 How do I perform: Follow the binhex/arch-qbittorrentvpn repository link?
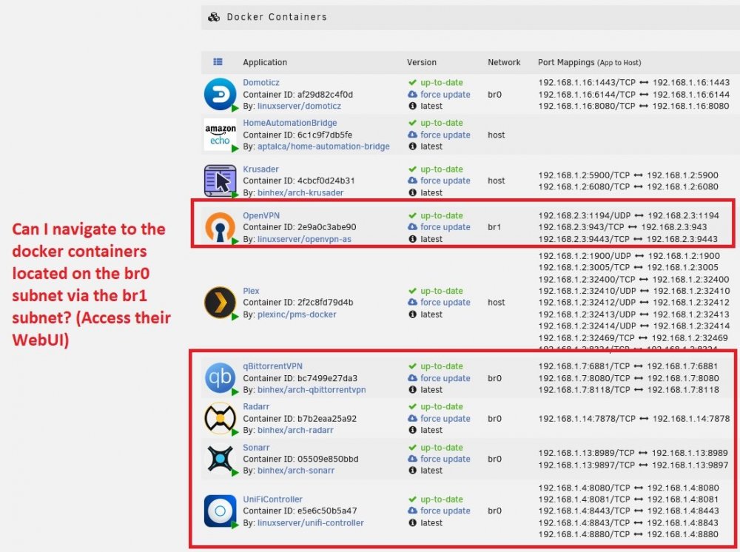pyautogui.click(x=312, y=390)
